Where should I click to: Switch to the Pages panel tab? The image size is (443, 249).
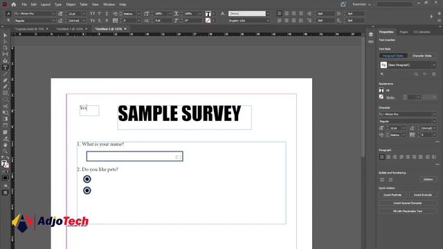(x=404, y=32)
